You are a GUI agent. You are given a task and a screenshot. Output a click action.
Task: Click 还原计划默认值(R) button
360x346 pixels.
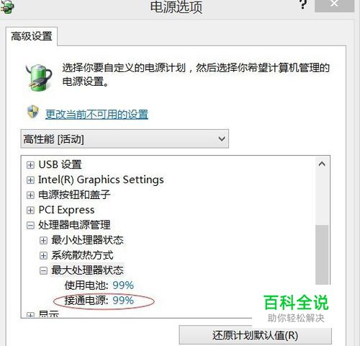tap(255, 335)
